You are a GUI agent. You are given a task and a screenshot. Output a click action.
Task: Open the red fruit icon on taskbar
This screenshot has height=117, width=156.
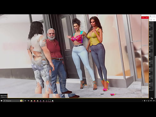pos(35,101)
